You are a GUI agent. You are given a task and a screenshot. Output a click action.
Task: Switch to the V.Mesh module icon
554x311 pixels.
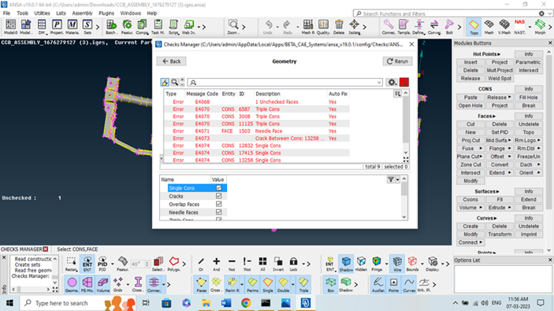(504, 27)
